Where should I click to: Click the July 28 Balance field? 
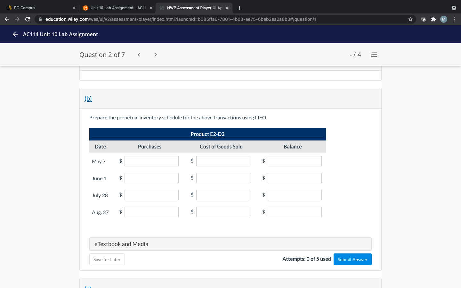click(295, 195)
